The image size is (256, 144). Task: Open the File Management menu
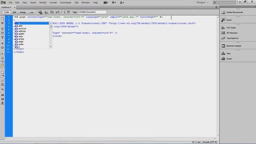(52, 12)
